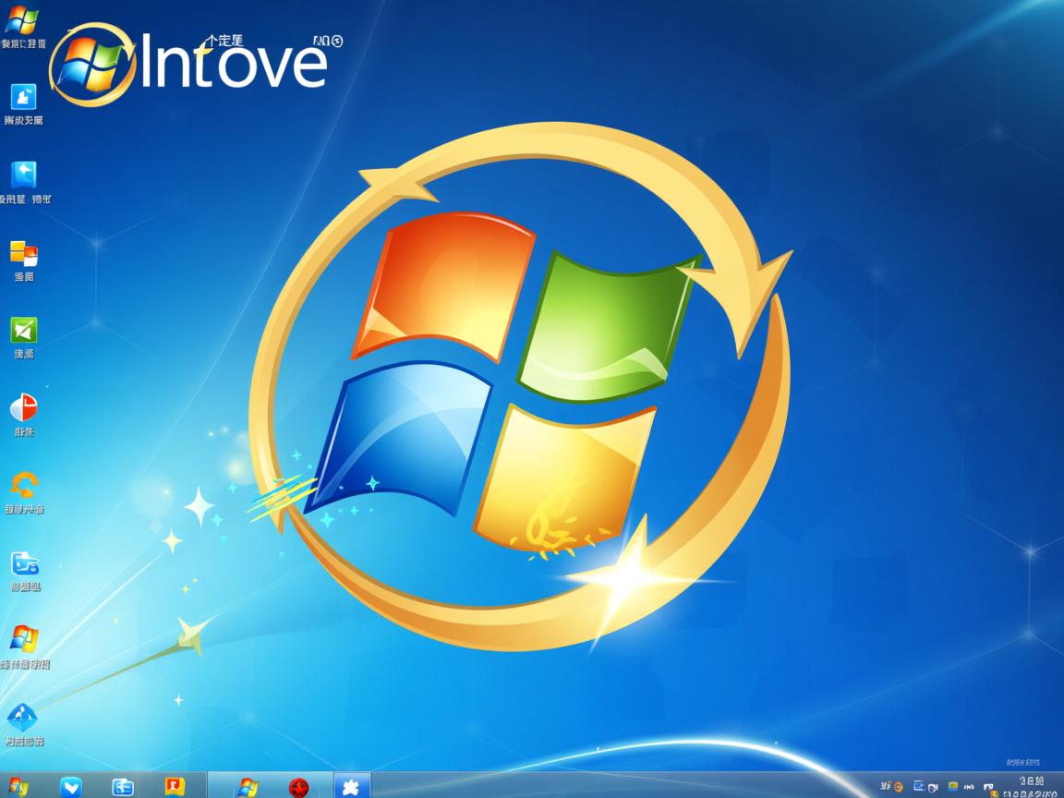Open the yellow and orange folders desktop icon

[23, 253]
